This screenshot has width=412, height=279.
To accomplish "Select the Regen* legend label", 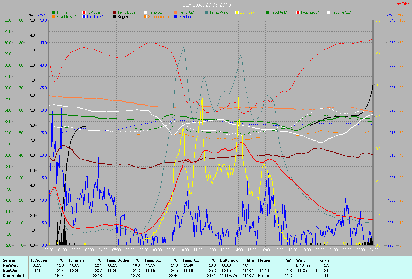I will 123,16.
